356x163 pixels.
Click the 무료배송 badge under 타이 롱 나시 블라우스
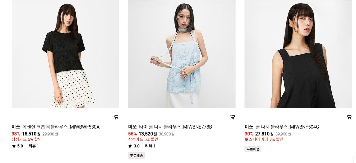click(x=136, y=156)
